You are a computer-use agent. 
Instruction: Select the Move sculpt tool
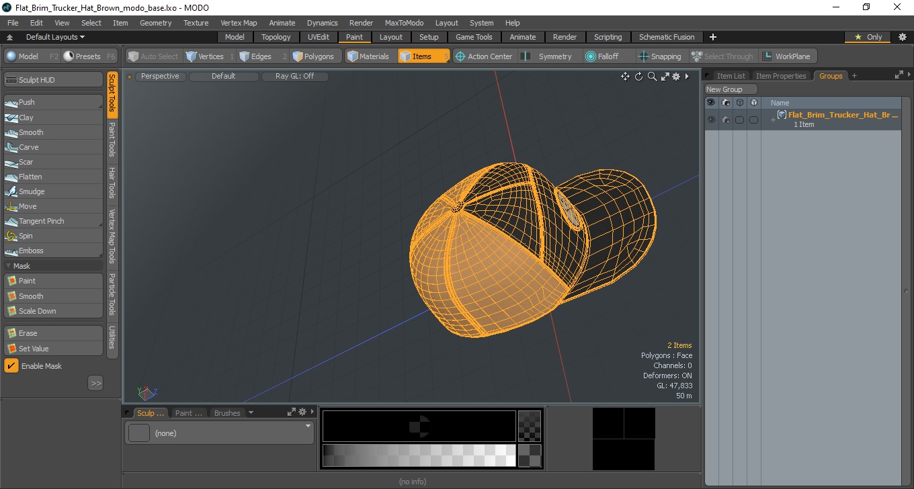[53, 206]
